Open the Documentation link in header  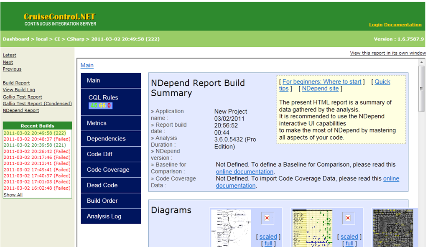403,25
